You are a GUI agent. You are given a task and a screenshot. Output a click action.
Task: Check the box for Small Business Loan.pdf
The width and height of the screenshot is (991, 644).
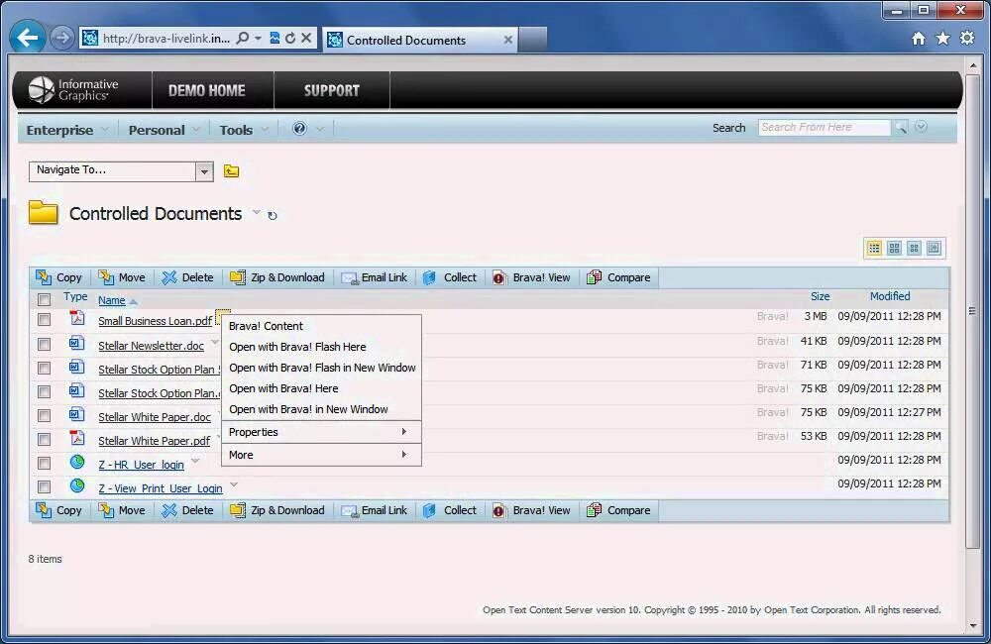44,320
